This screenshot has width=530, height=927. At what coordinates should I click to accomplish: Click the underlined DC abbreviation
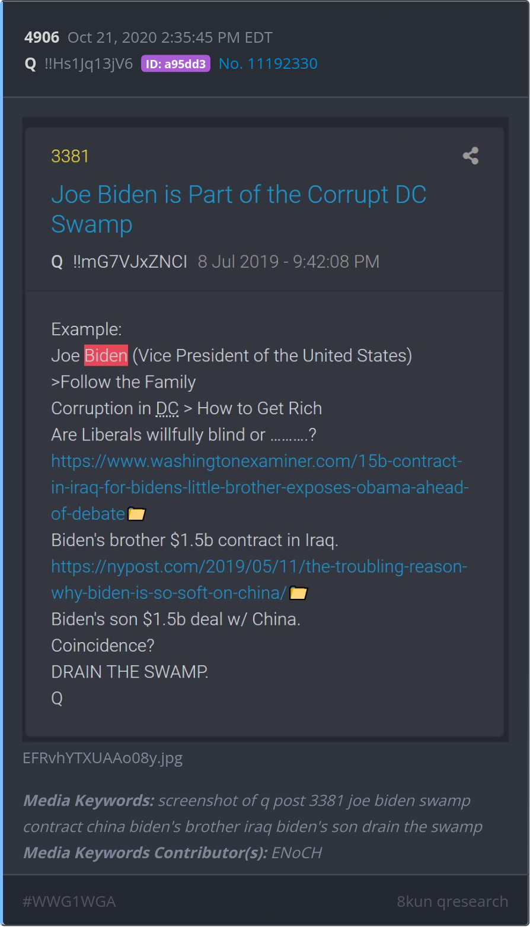tap(167, 408)
